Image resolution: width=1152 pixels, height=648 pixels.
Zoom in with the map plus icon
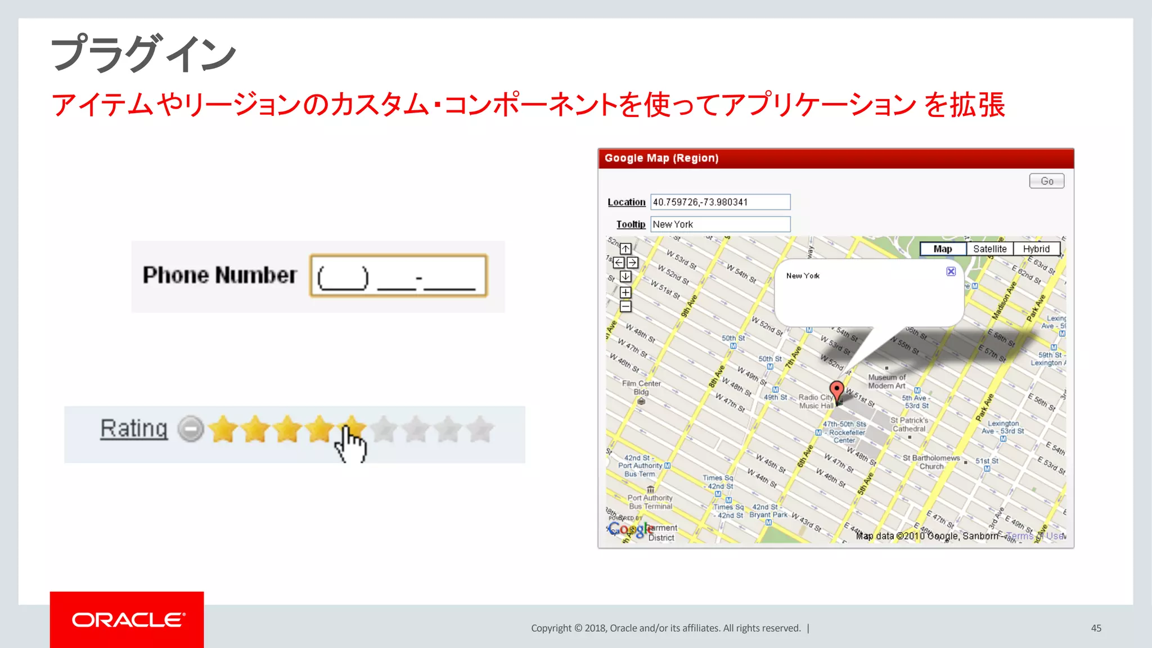tap(625, 292)
